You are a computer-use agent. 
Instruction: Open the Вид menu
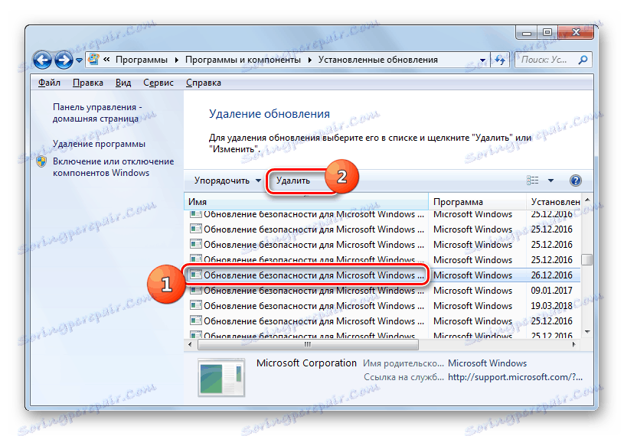123,83
